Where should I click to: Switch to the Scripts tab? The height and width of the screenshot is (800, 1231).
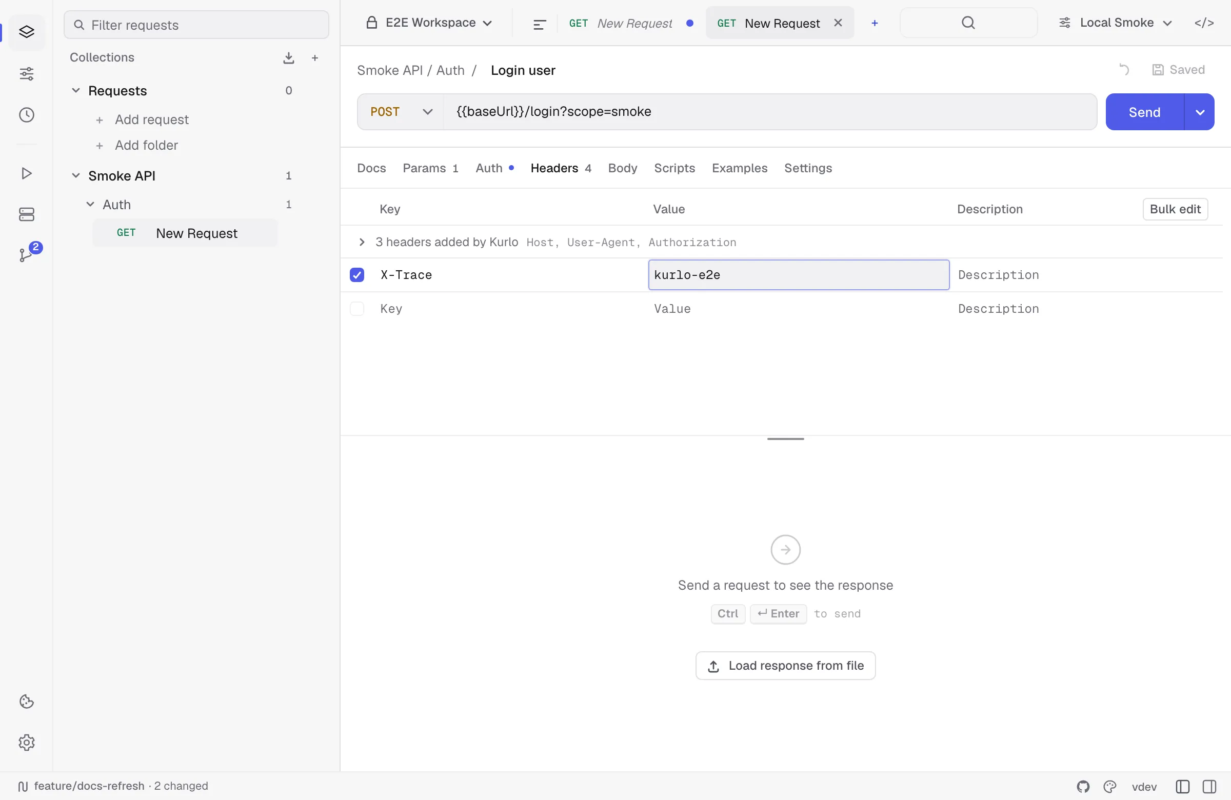pos(674,168)
